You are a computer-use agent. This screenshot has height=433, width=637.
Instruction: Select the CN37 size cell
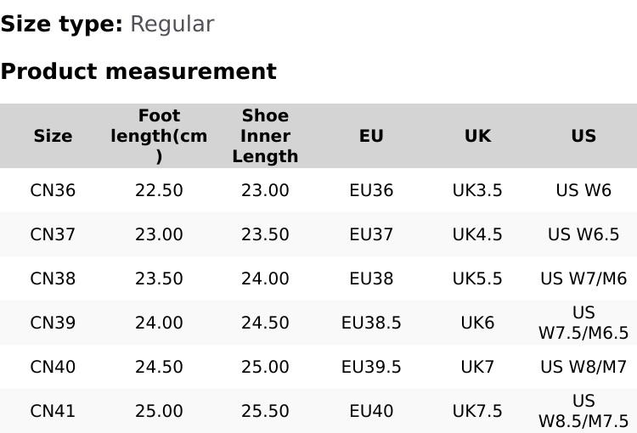(x=53, y=234)
